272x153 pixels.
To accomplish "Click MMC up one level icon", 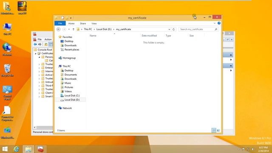I will click(46, 44).
